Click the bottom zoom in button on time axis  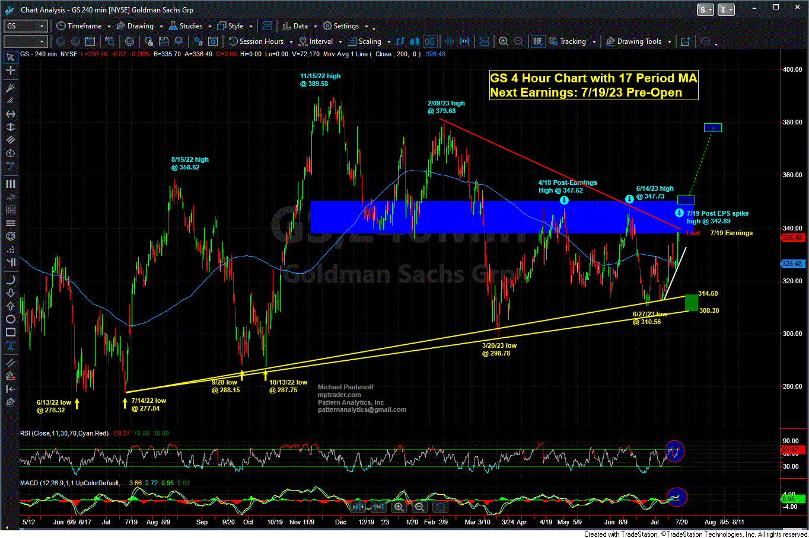coord(399,507)
